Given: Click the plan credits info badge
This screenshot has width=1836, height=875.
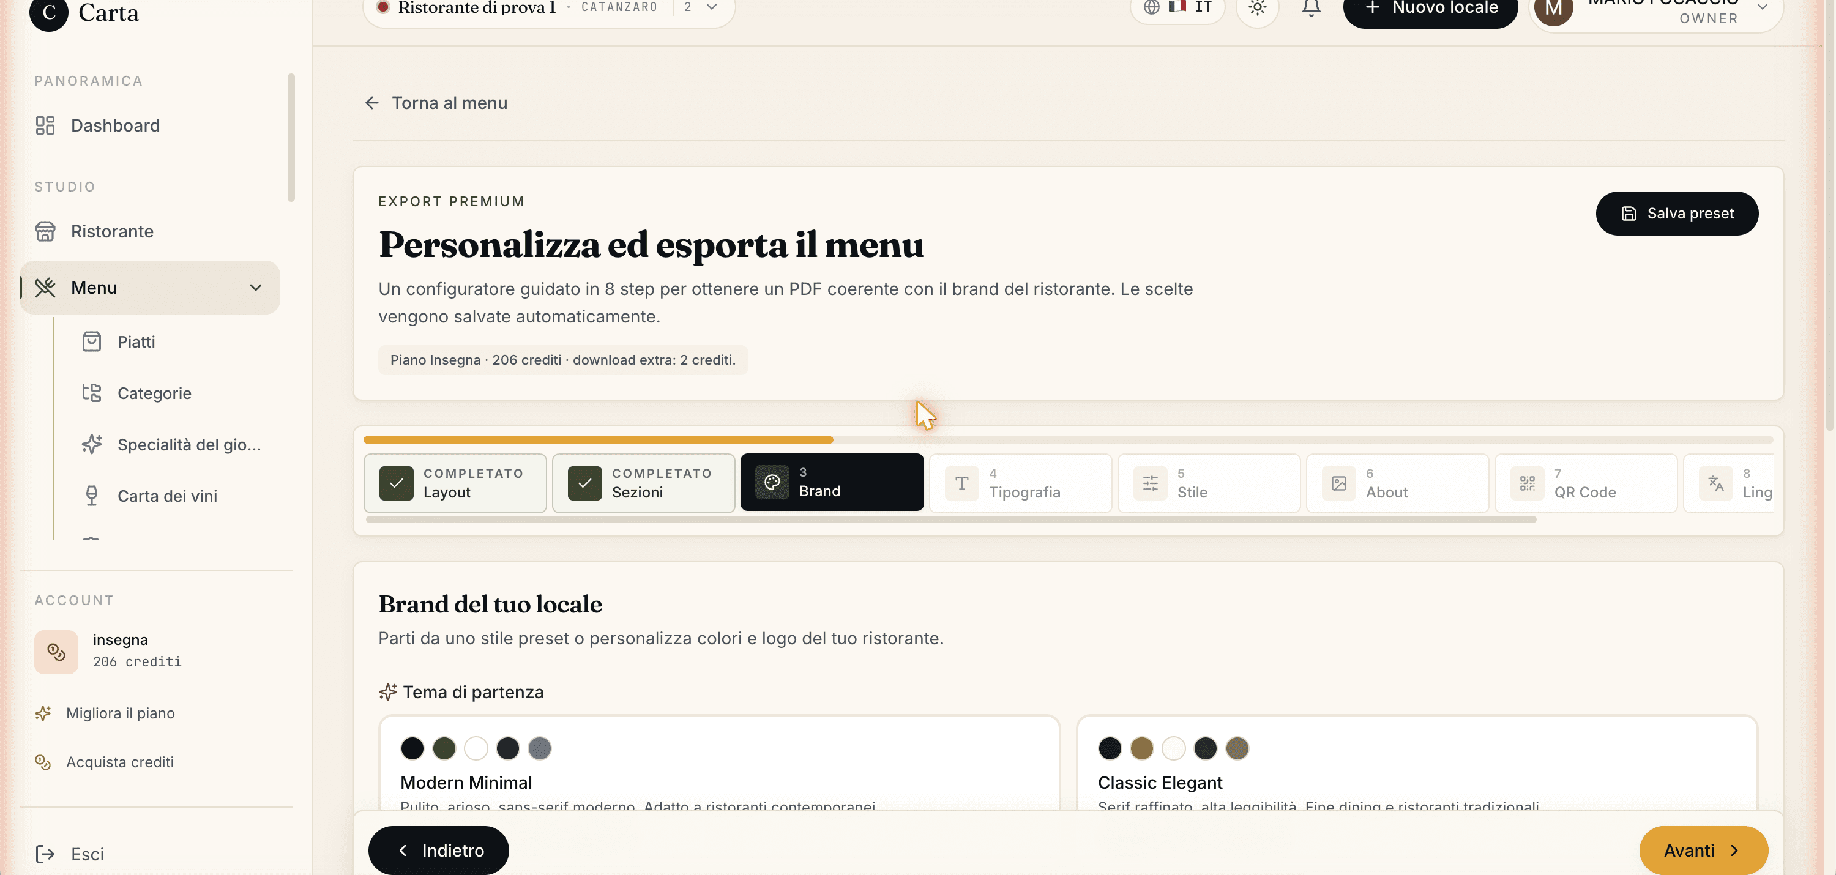Looking at the screenshot, I should click(562, 360).
